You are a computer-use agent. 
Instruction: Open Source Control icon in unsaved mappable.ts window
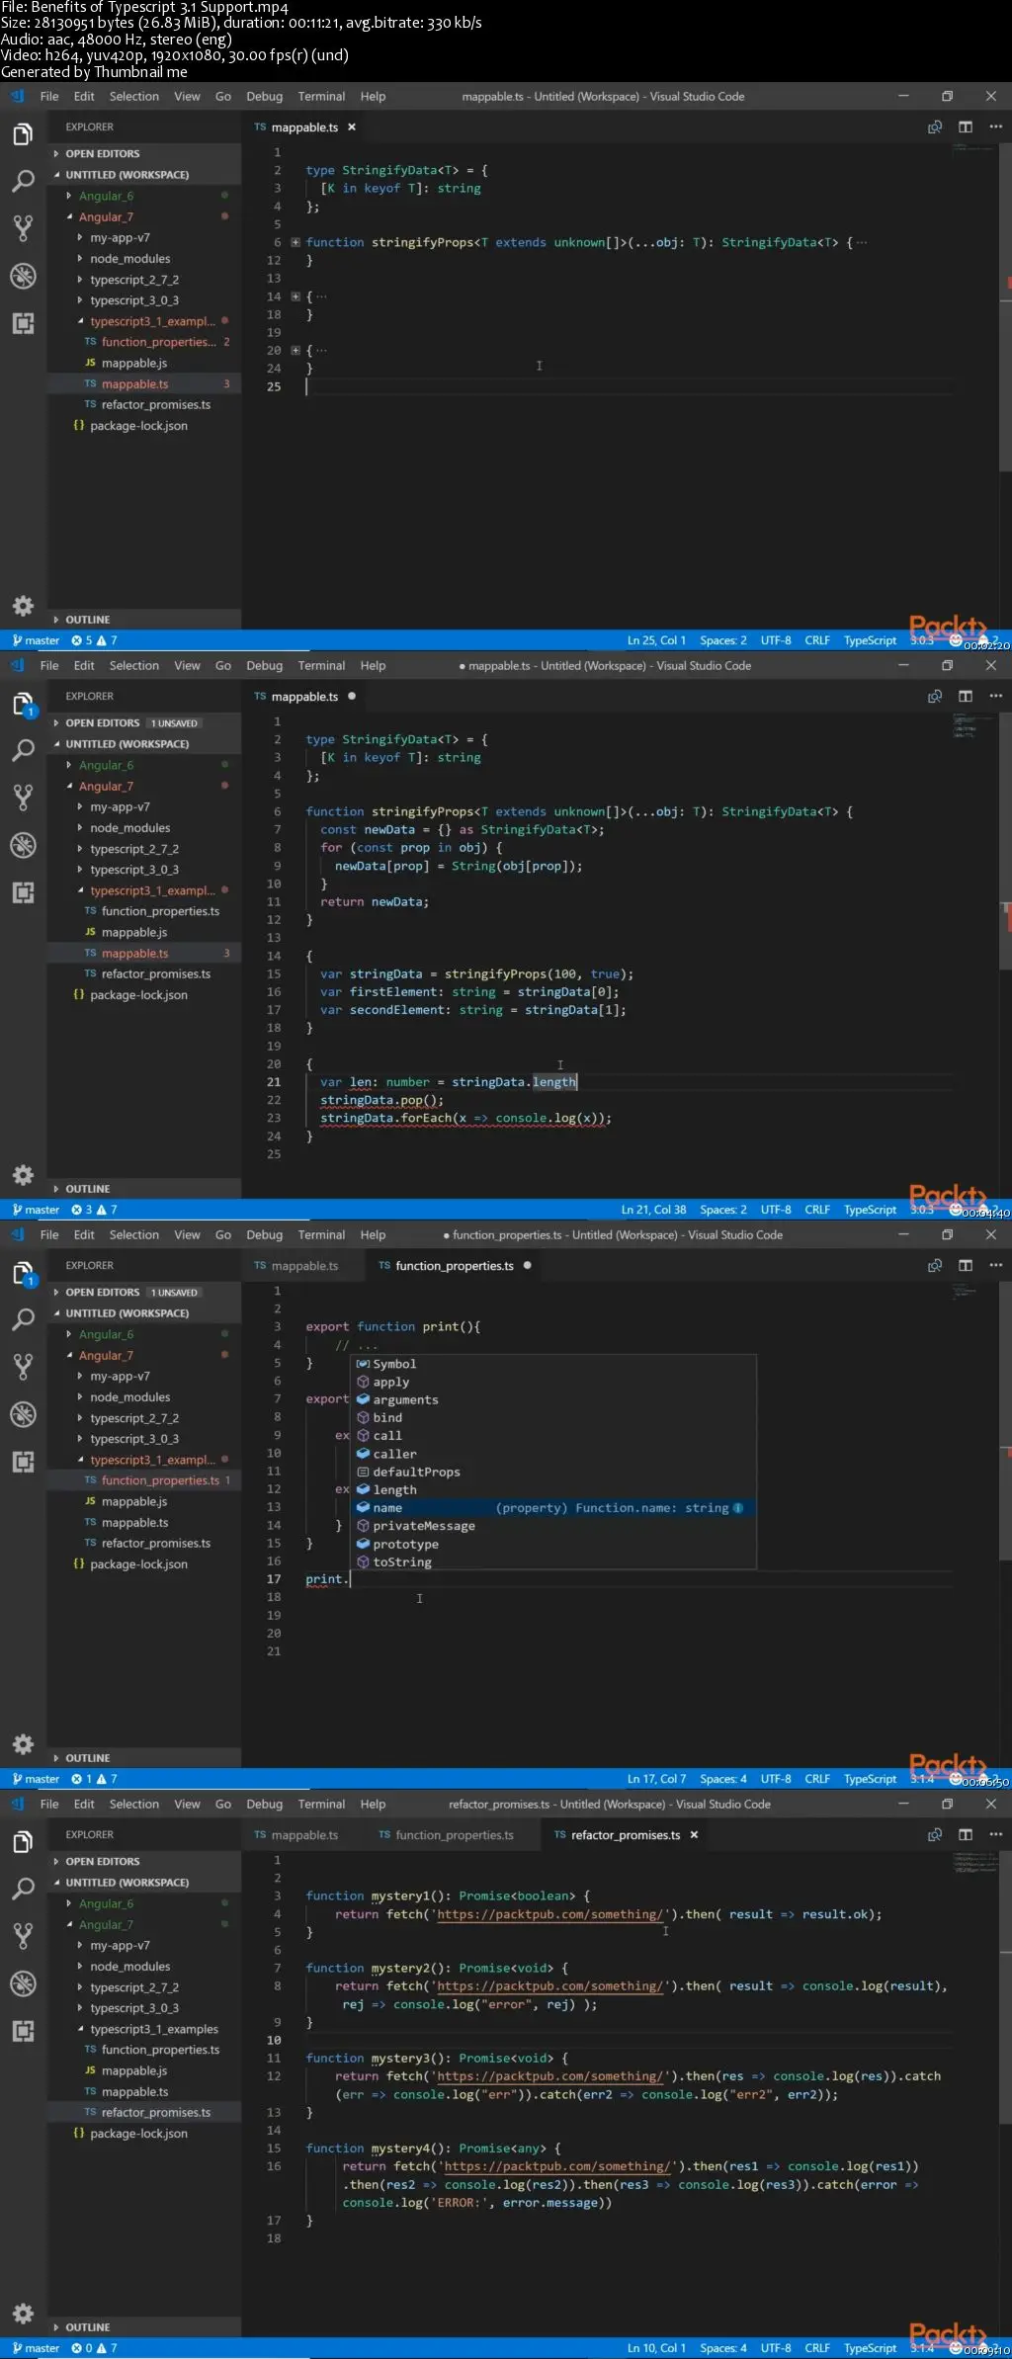point(23,798)
